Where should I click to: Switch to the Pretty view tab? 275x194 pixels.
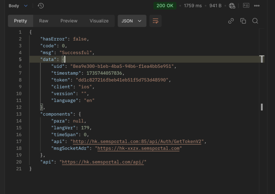pos(21,21)
